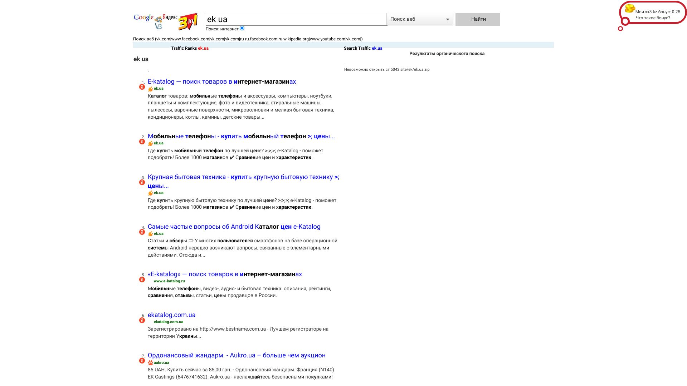Click the Yandex icon beside result 7

pos(142,361)
